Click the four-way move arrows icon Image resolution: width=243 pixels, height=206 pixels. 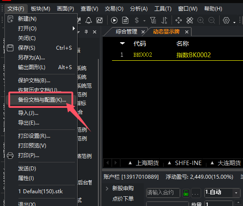click(x=179, y=20)
